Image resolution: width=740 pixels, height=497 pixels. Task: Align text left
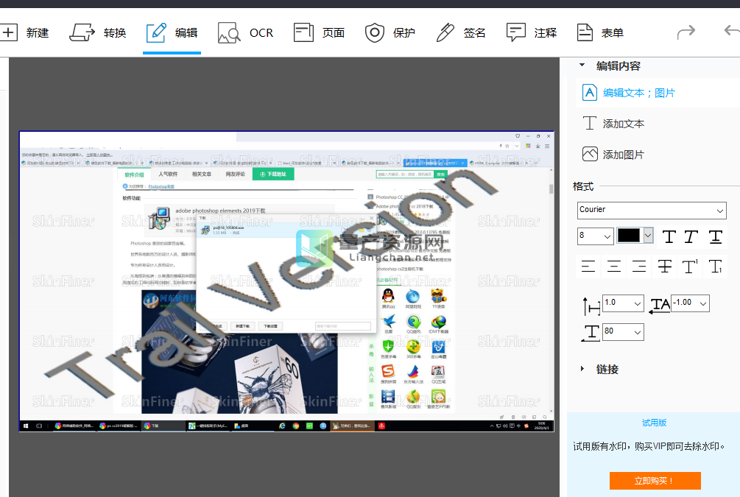588,267
